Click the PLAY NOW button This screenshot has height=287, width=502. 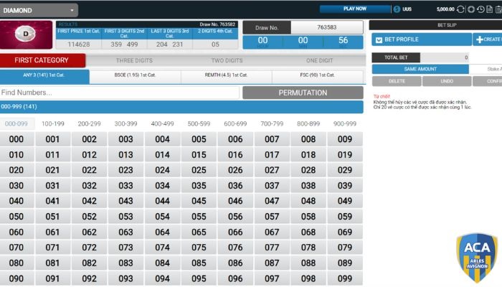pyautogui.click(x=355, y=9)
